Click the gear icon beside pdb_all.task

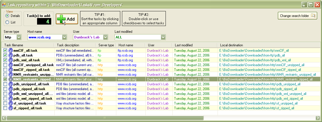pos(10,55)
